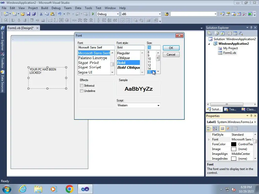Open the Project menu

(33, 8)
